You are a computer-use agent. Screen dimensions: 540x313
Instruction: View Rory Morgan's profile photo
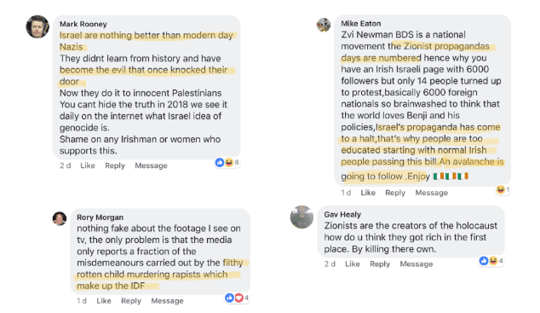[x=60, y=218]
